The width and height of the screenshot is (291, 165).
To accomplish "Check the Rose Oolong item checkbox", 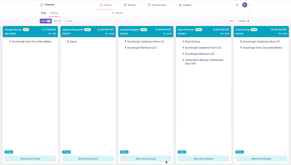I will 180,42.
